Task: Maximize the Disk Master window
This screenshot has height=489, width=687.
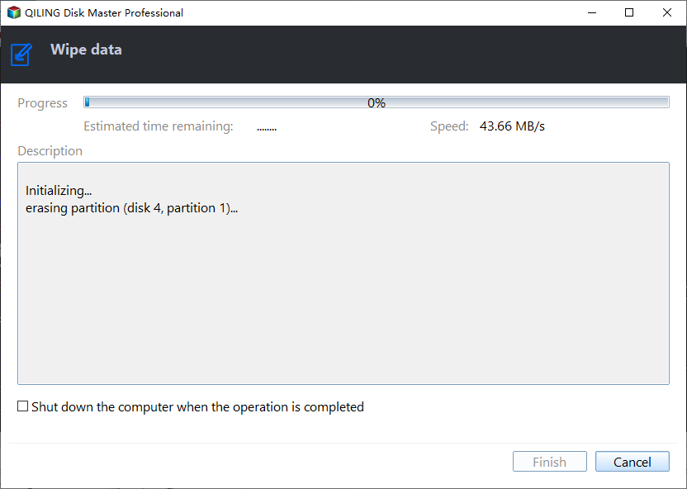Action: click(x=629, y=12)
